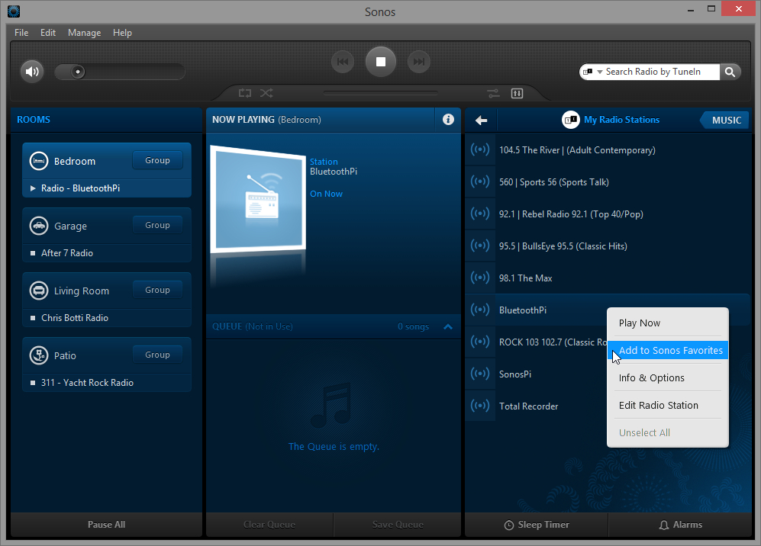Click the volume slider knob
The height and width of the screenshot is (546, 761).
pos(78,72)
